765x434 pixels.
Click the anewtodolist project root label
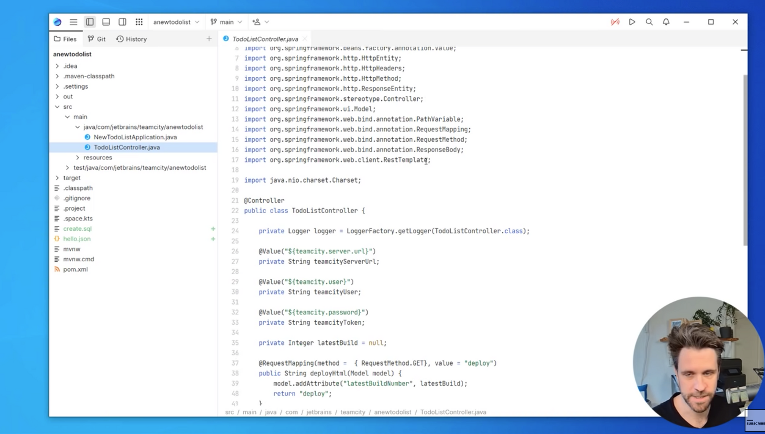click(72, 54)
